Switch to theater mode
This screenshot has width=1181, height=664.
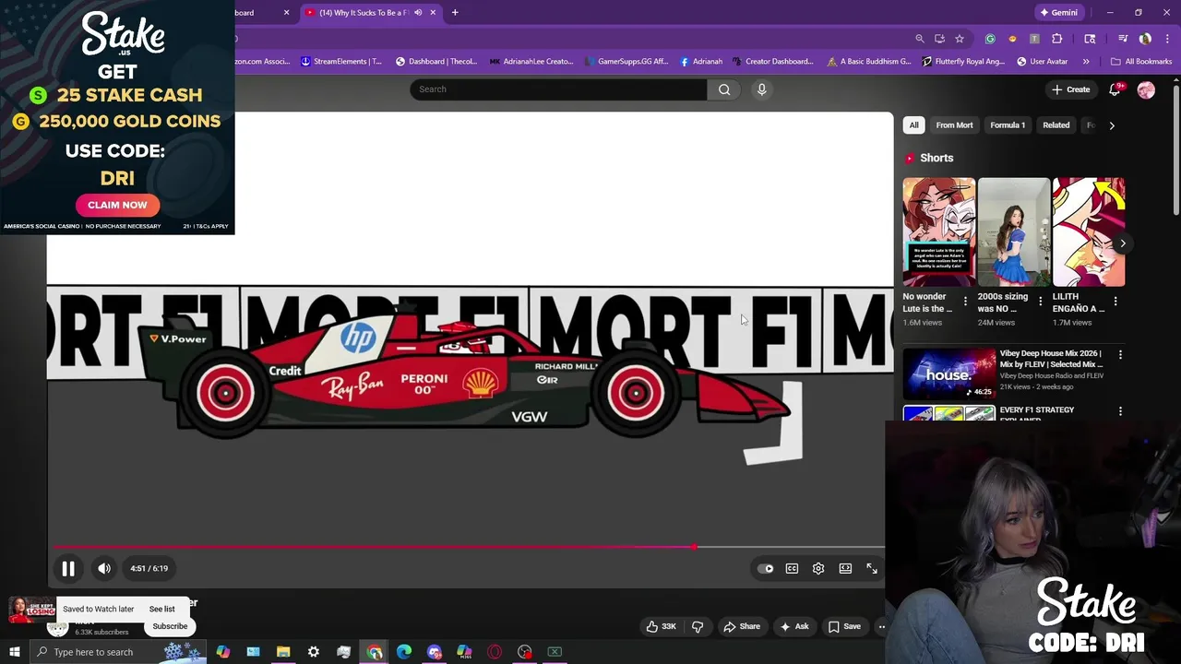845,569
